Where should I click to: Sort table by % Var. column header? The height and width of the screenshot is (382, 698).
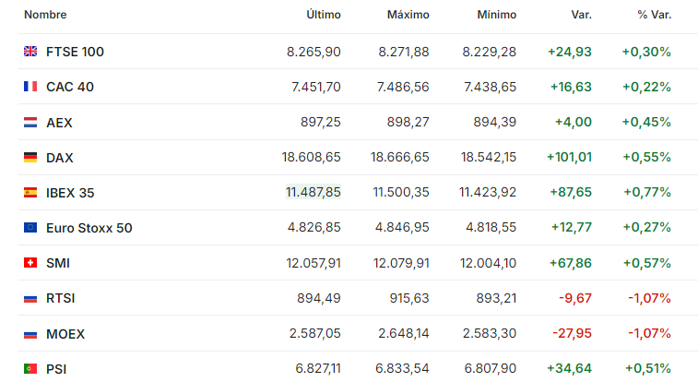coord(654,15)
